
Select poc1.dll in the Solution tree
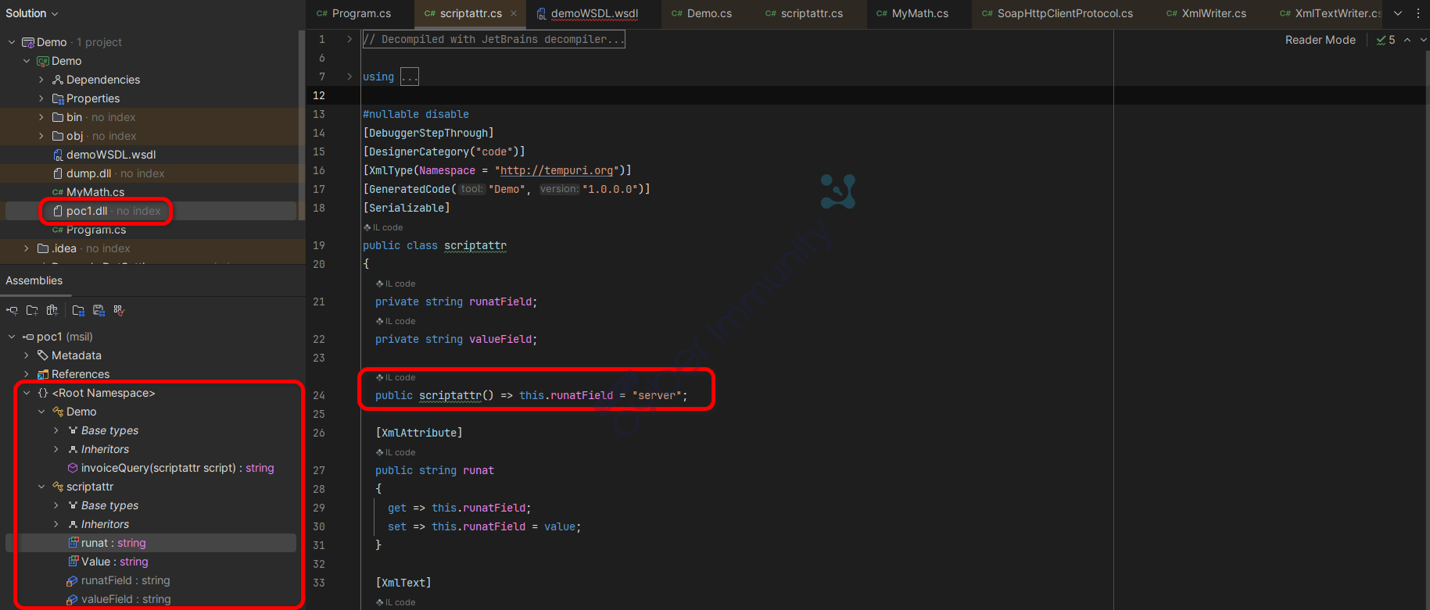(87, 211)
